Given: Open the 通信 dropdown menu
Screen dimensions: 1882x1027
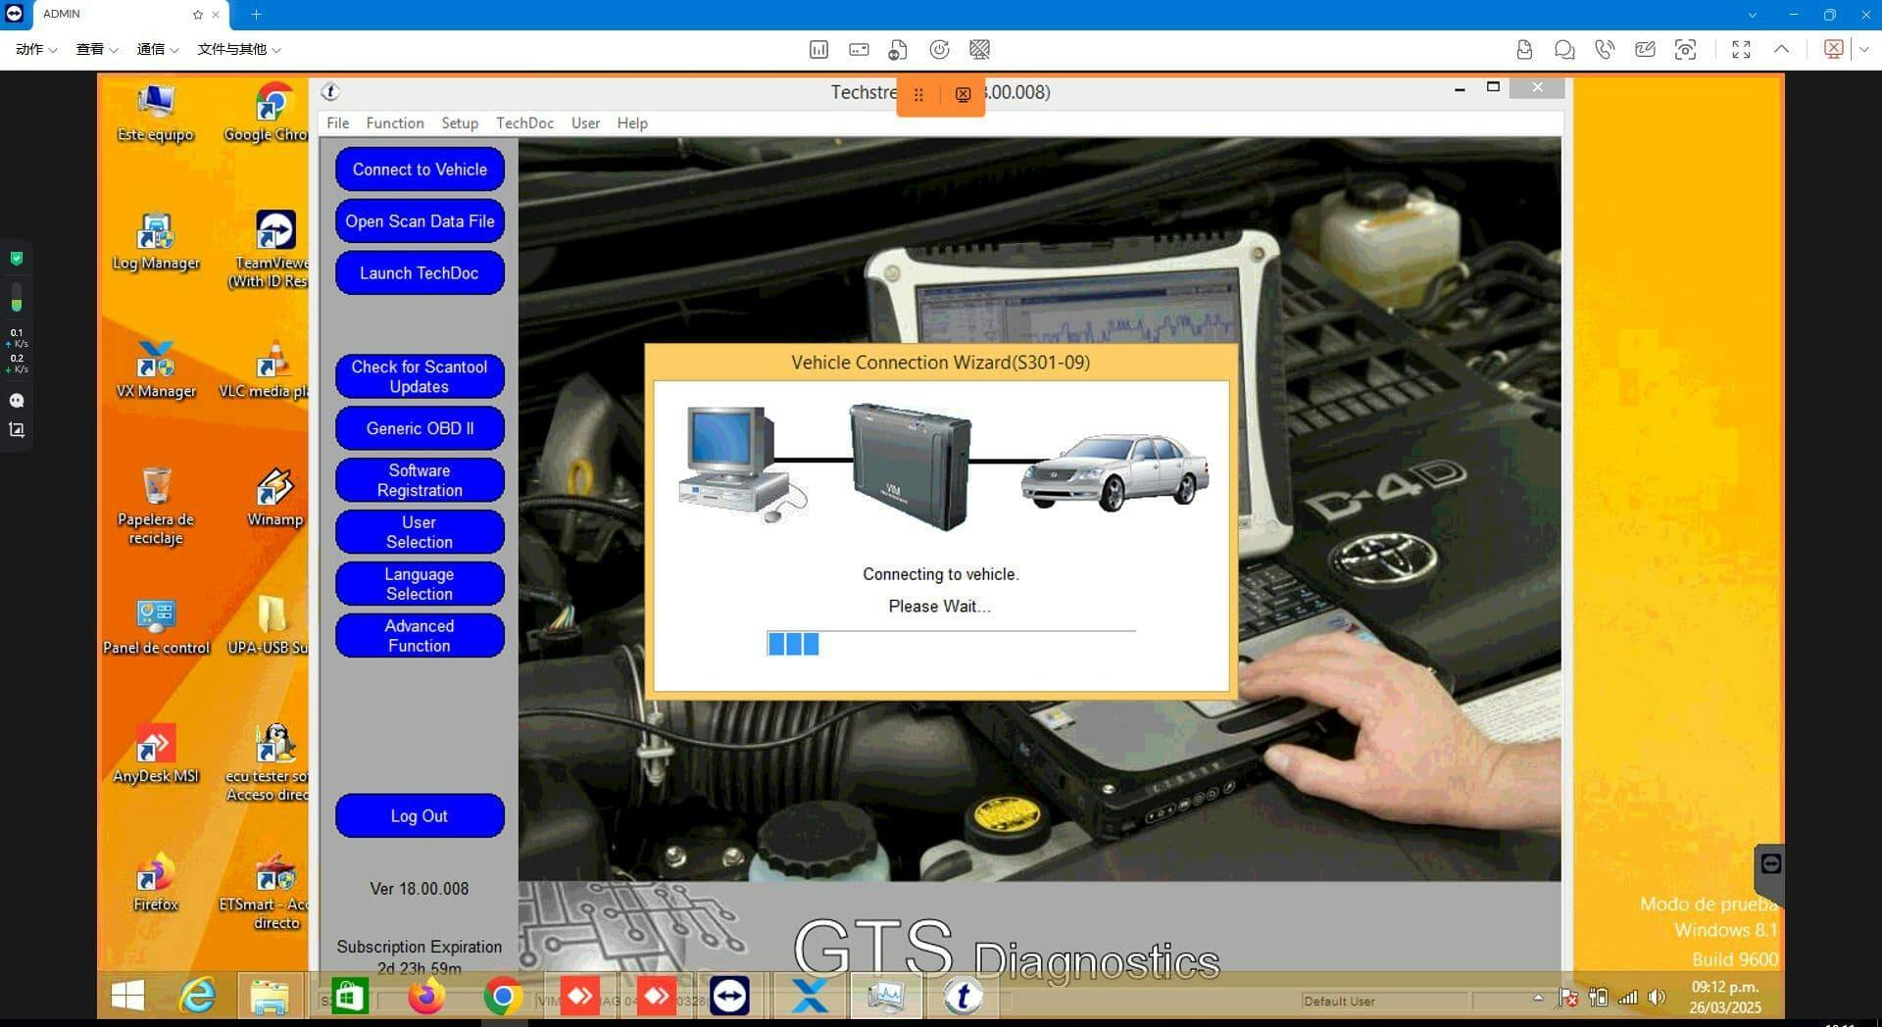Looking at the screenshot, I should click(157, 49).
